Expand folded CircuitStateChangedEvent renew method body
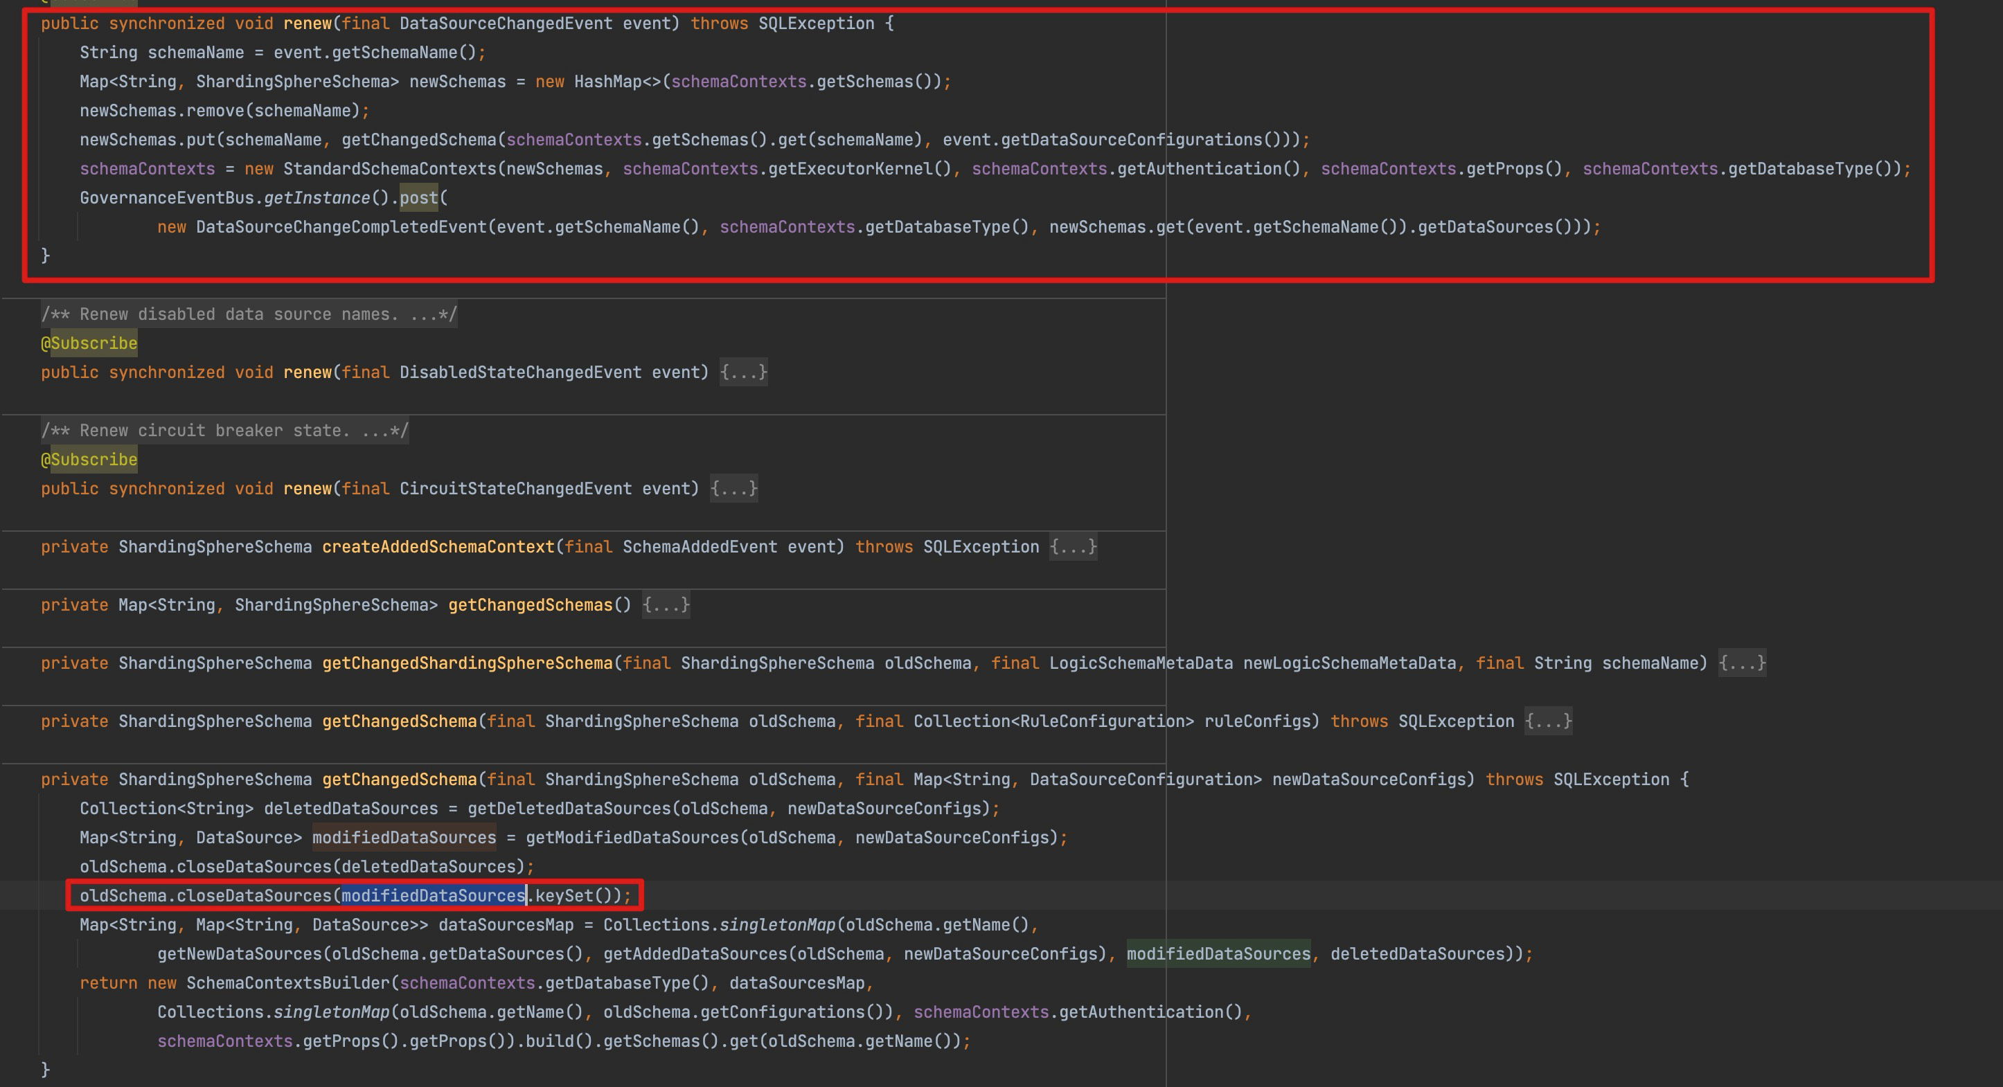 point(733,489)
